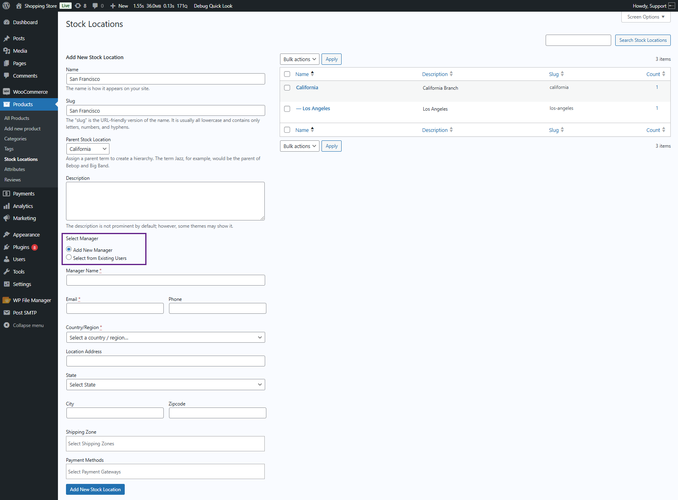
Task: Open Debug Quick Look in admin bar
Action: click(x=213, y=6)
